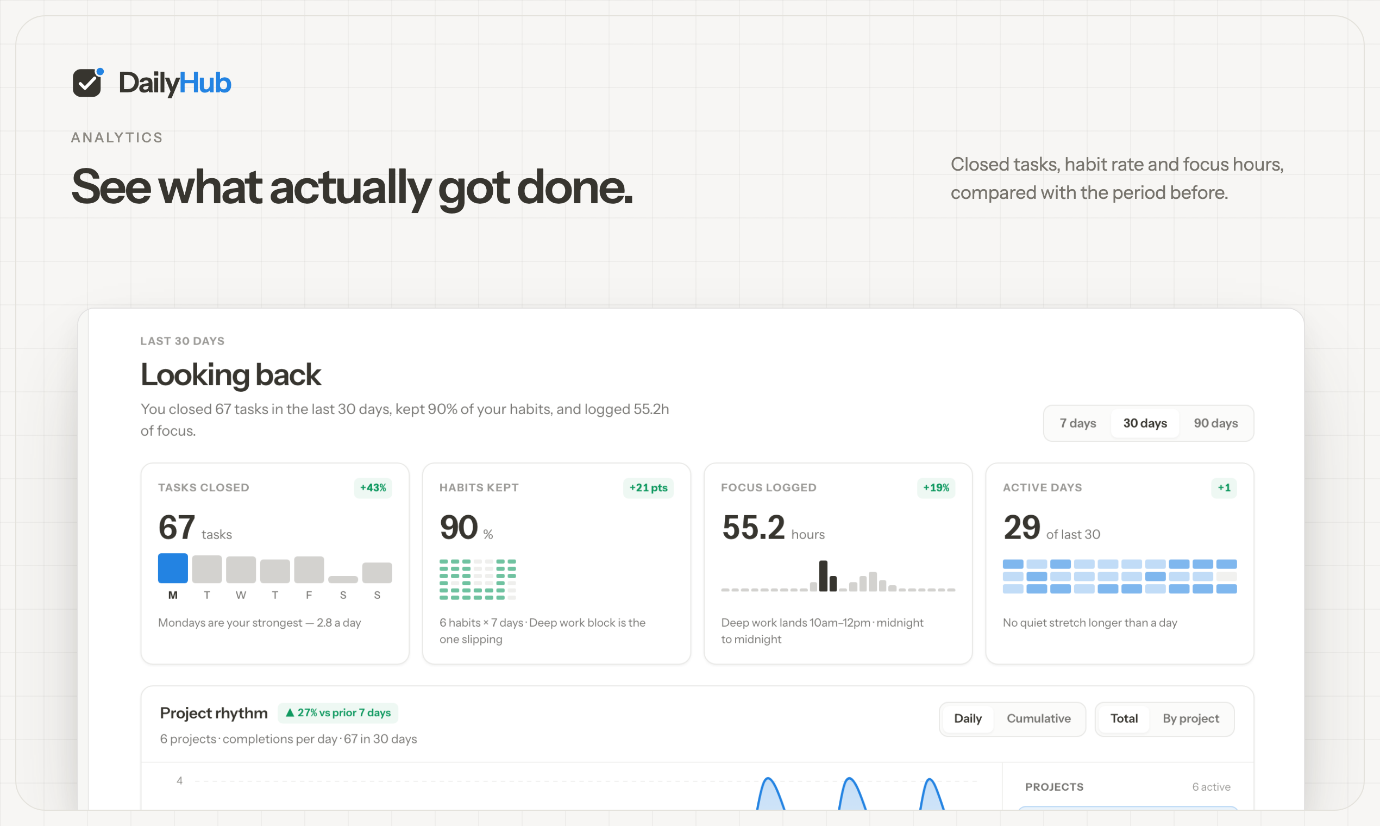Click the 27% vs prior 7 days badge

338,712
